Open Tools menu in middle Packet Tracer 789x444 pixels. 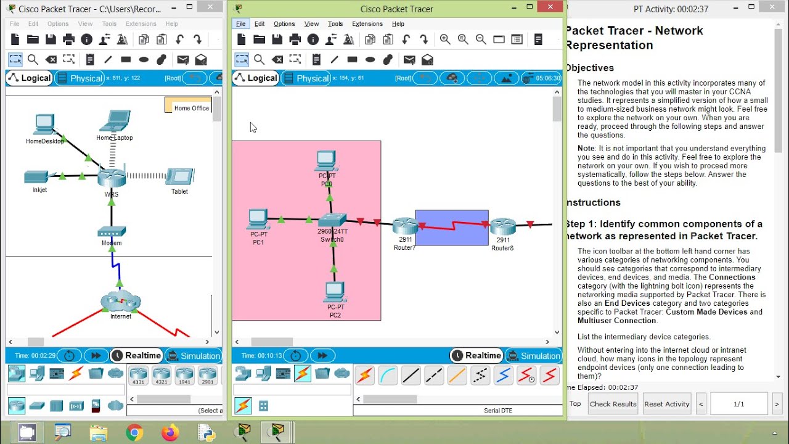[335, 24]
